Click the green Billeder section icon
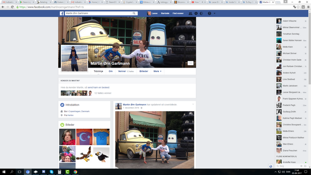Viewport: 311px width, 175px height. (62, 125)
